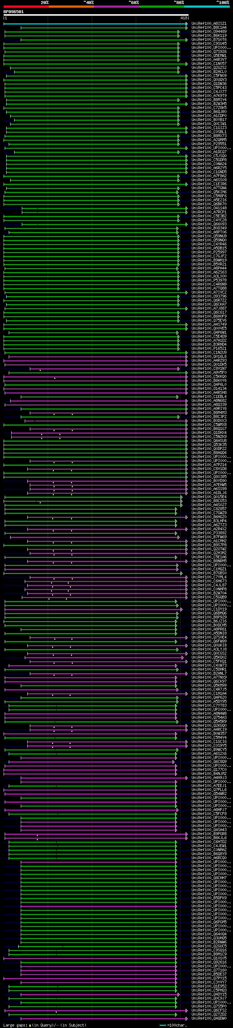Select the query name BP096501
Image resolution: width=233 pixels, height=1028 pixels.
tap(13, 12)
